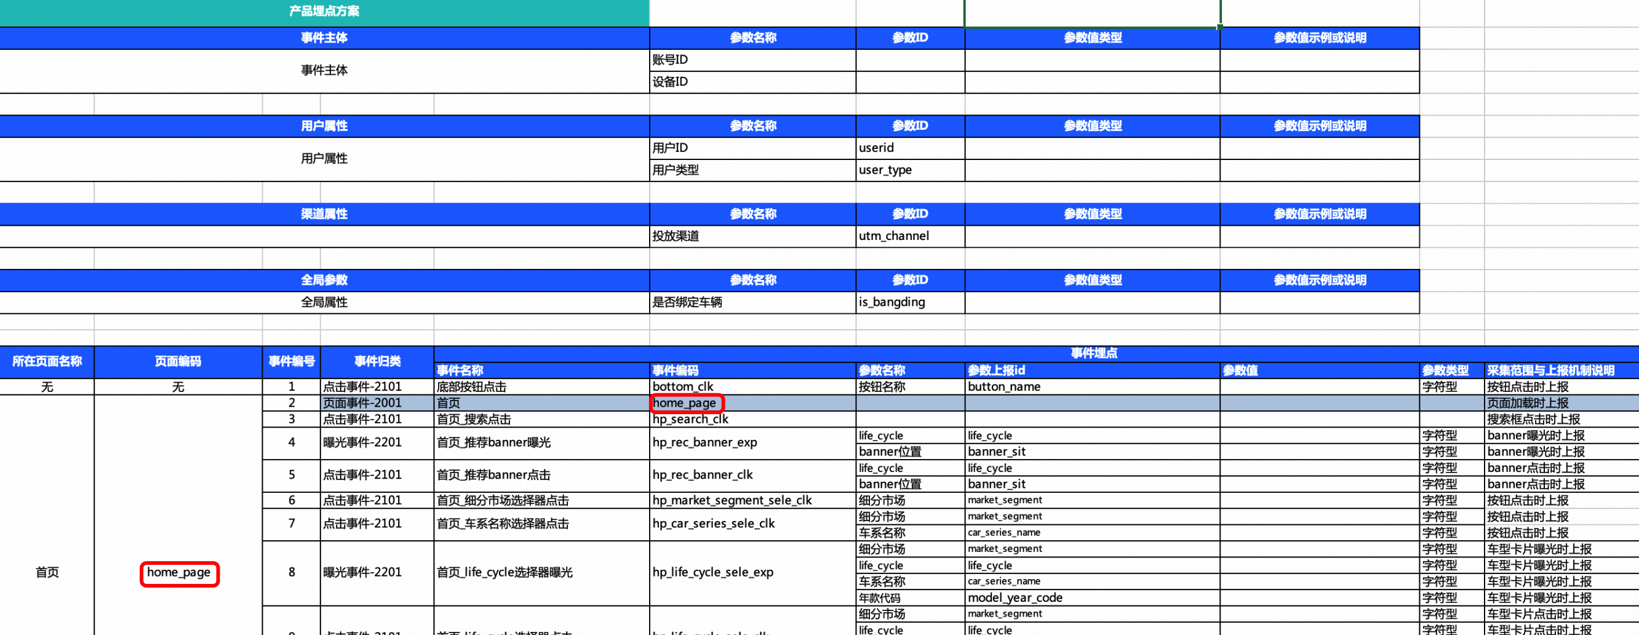Click the button_name cell

point(1093,387)
